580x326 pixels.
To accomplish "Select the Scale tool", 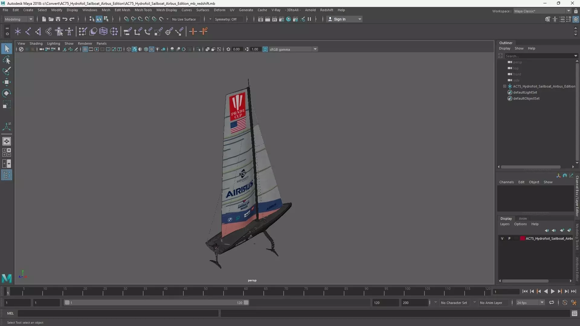I will click(7, 105).
